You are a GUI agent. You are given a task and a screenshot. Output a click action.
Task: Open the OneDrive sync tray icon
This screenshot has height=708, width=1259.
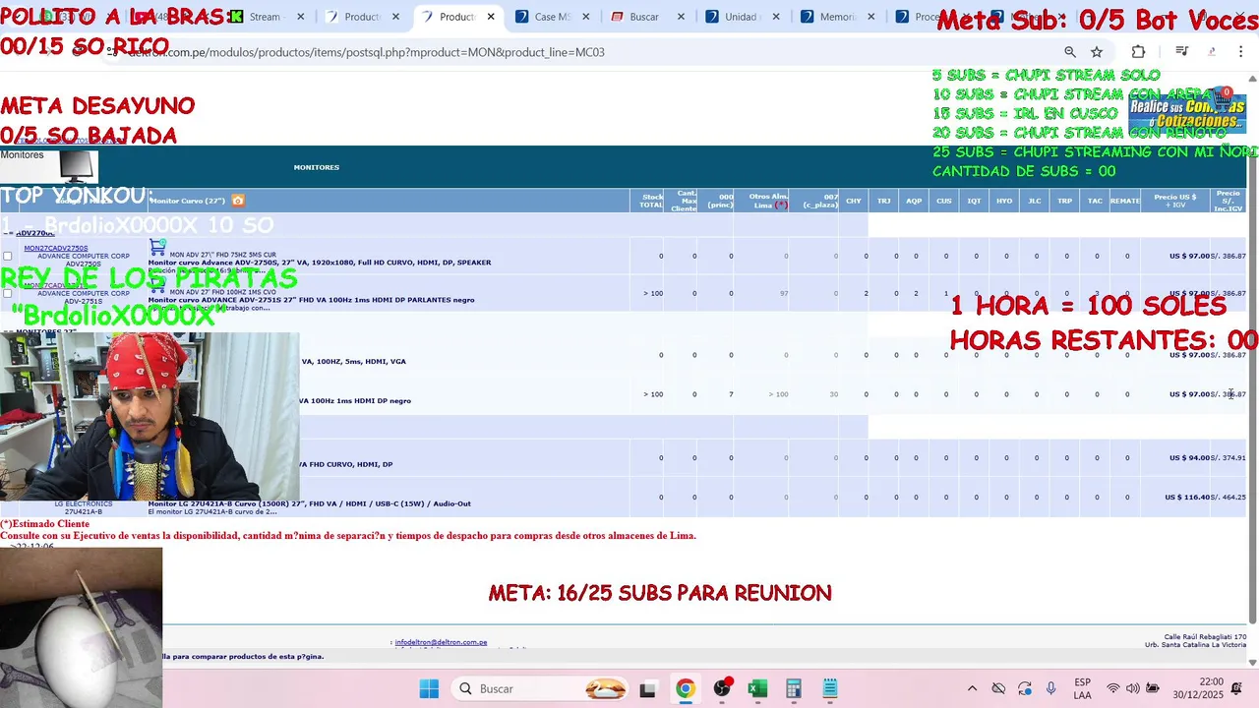coord(998,688)
